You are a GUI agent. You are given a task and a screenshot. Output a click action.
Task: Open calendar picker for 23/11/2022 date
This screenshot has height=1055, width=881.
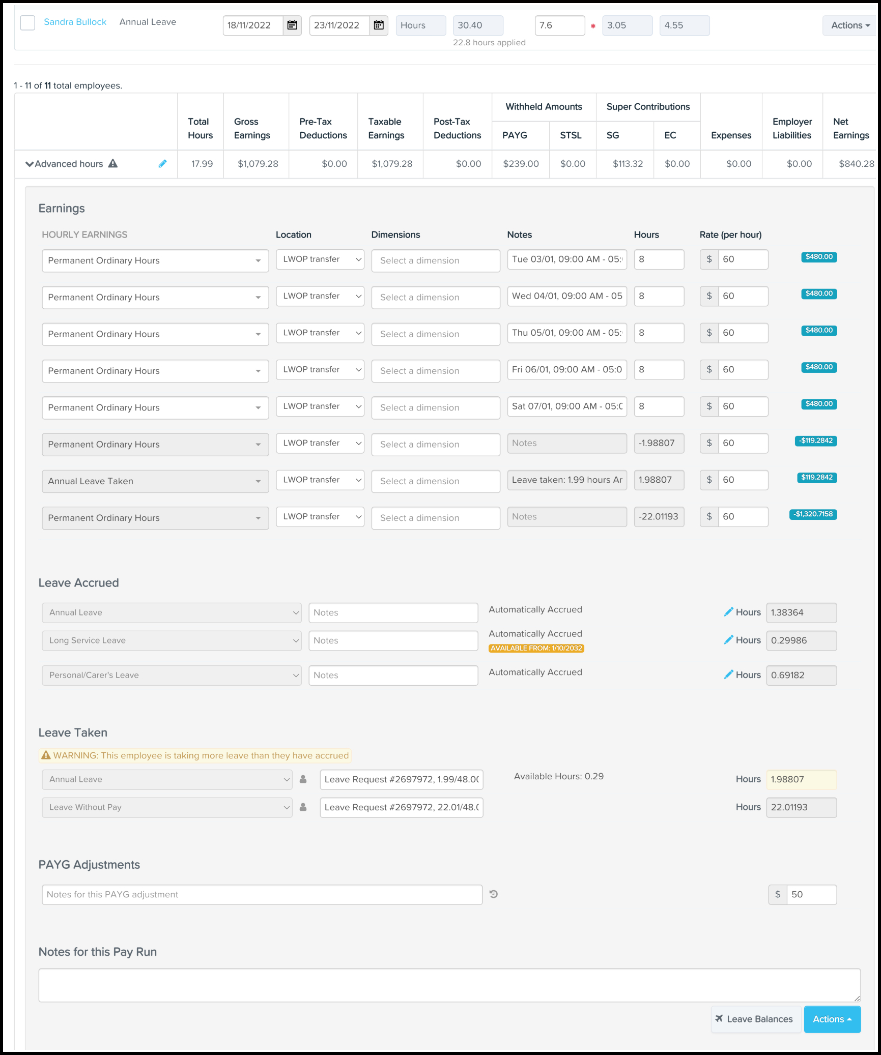(379, 25)
